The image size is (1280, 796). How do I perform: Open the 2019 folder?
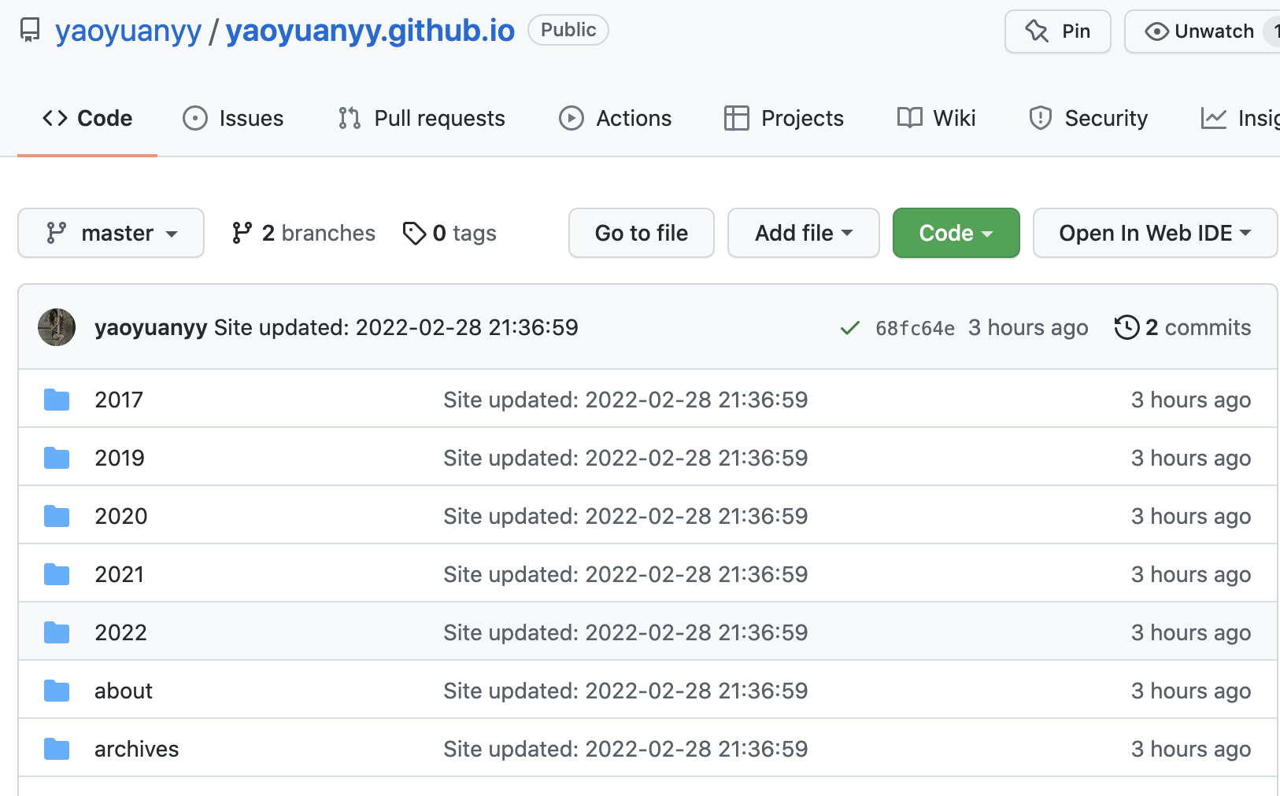point(120,458)
